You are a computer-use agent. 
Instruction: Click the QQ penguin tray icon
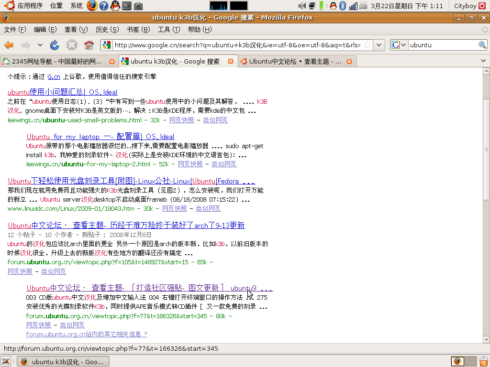(333, 6)
